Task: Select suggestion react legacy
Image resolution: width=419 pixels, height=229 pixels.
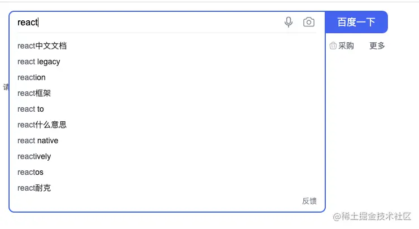Action: 39,61
